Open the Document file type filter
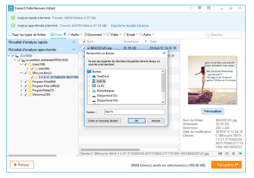This screenshot has height=178, width=254. point(95,35)
